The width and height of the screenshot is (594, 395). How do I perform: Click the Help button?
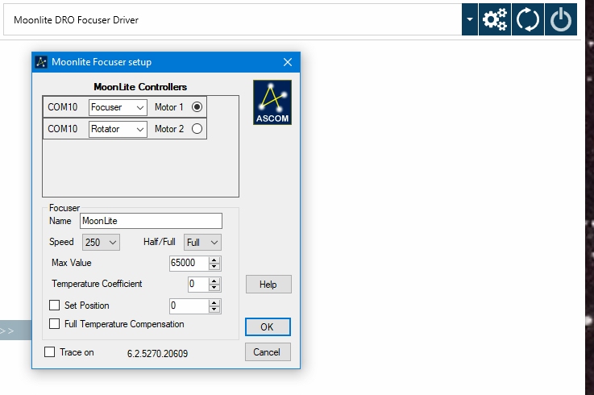tap(268, 285)
